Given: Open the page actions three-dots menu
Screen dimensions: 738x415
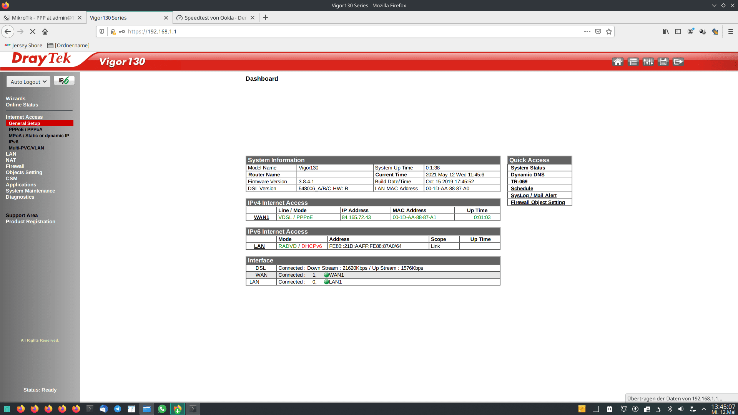Looking at the screenshot, I should tap(587, 32).
